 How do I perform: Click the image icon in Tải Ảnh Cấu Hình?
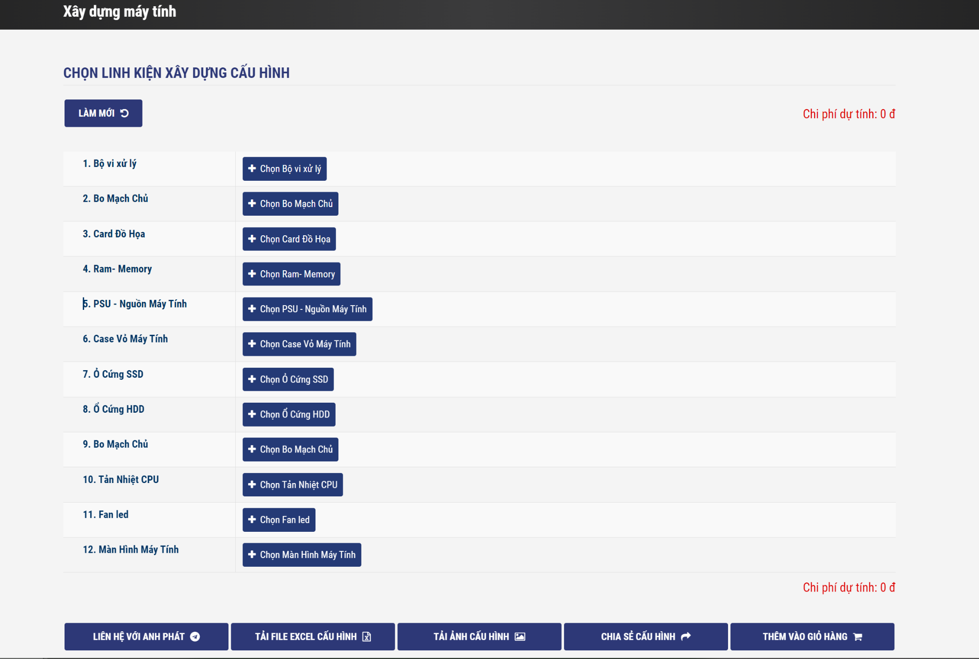coord(520,637)
